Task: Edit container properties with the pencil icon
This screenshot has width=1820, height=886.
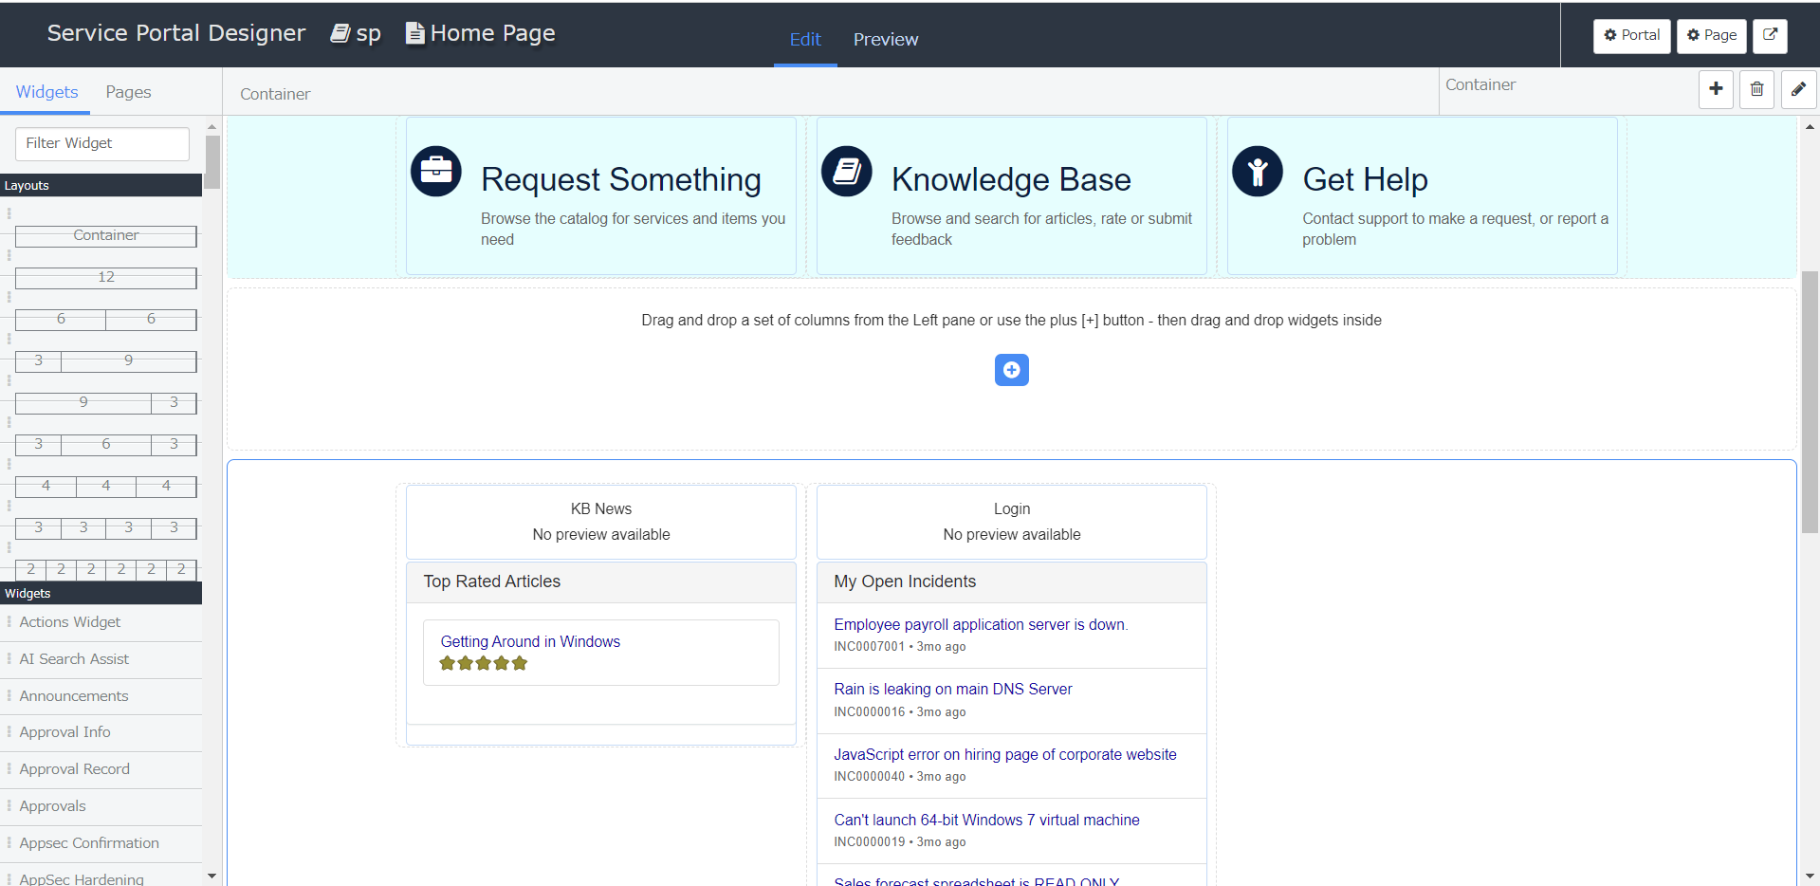Action: click(x=1798, y=89)
